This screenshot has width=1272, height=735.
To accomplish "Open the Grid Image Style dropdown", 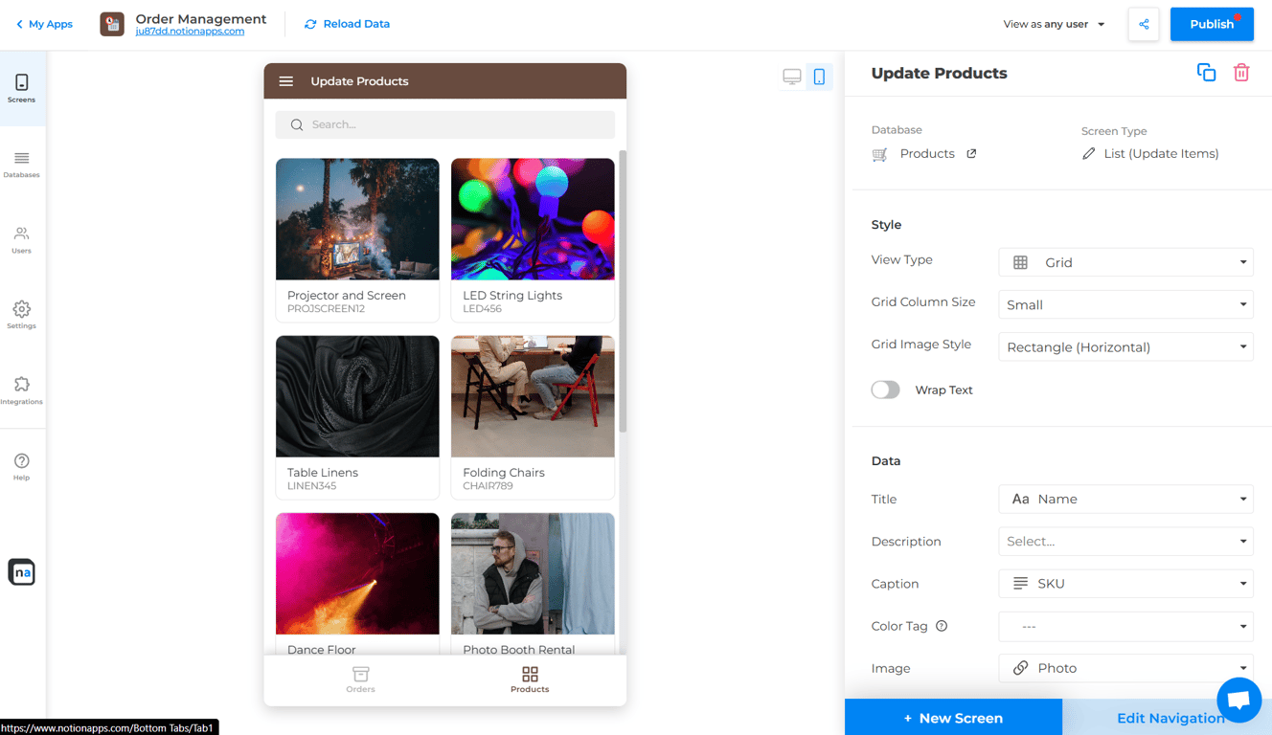I will pos(1125,346).
